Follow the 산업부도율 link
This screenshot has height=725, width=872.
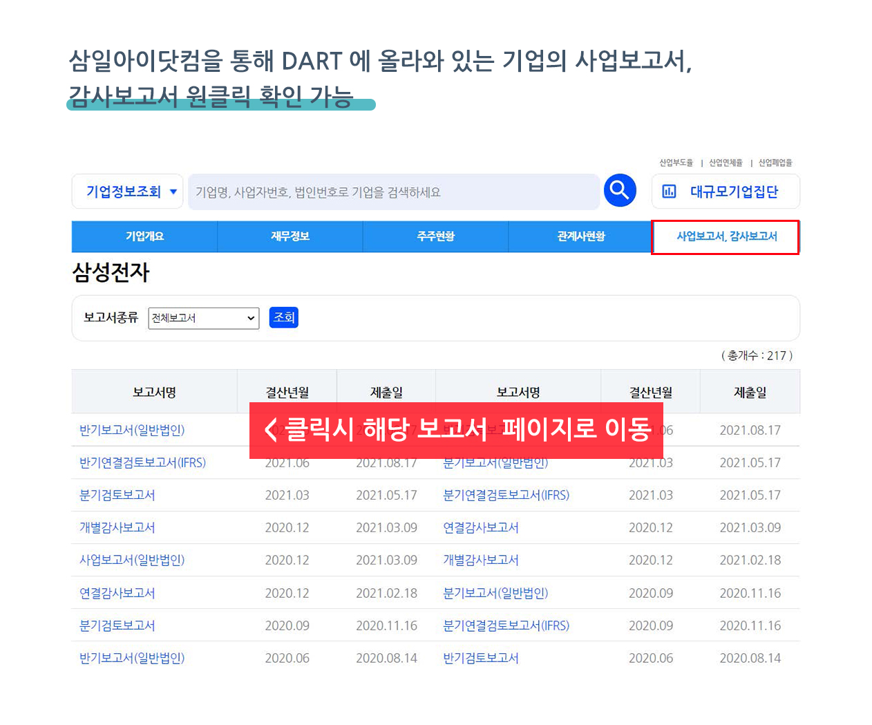click(676, 163)
